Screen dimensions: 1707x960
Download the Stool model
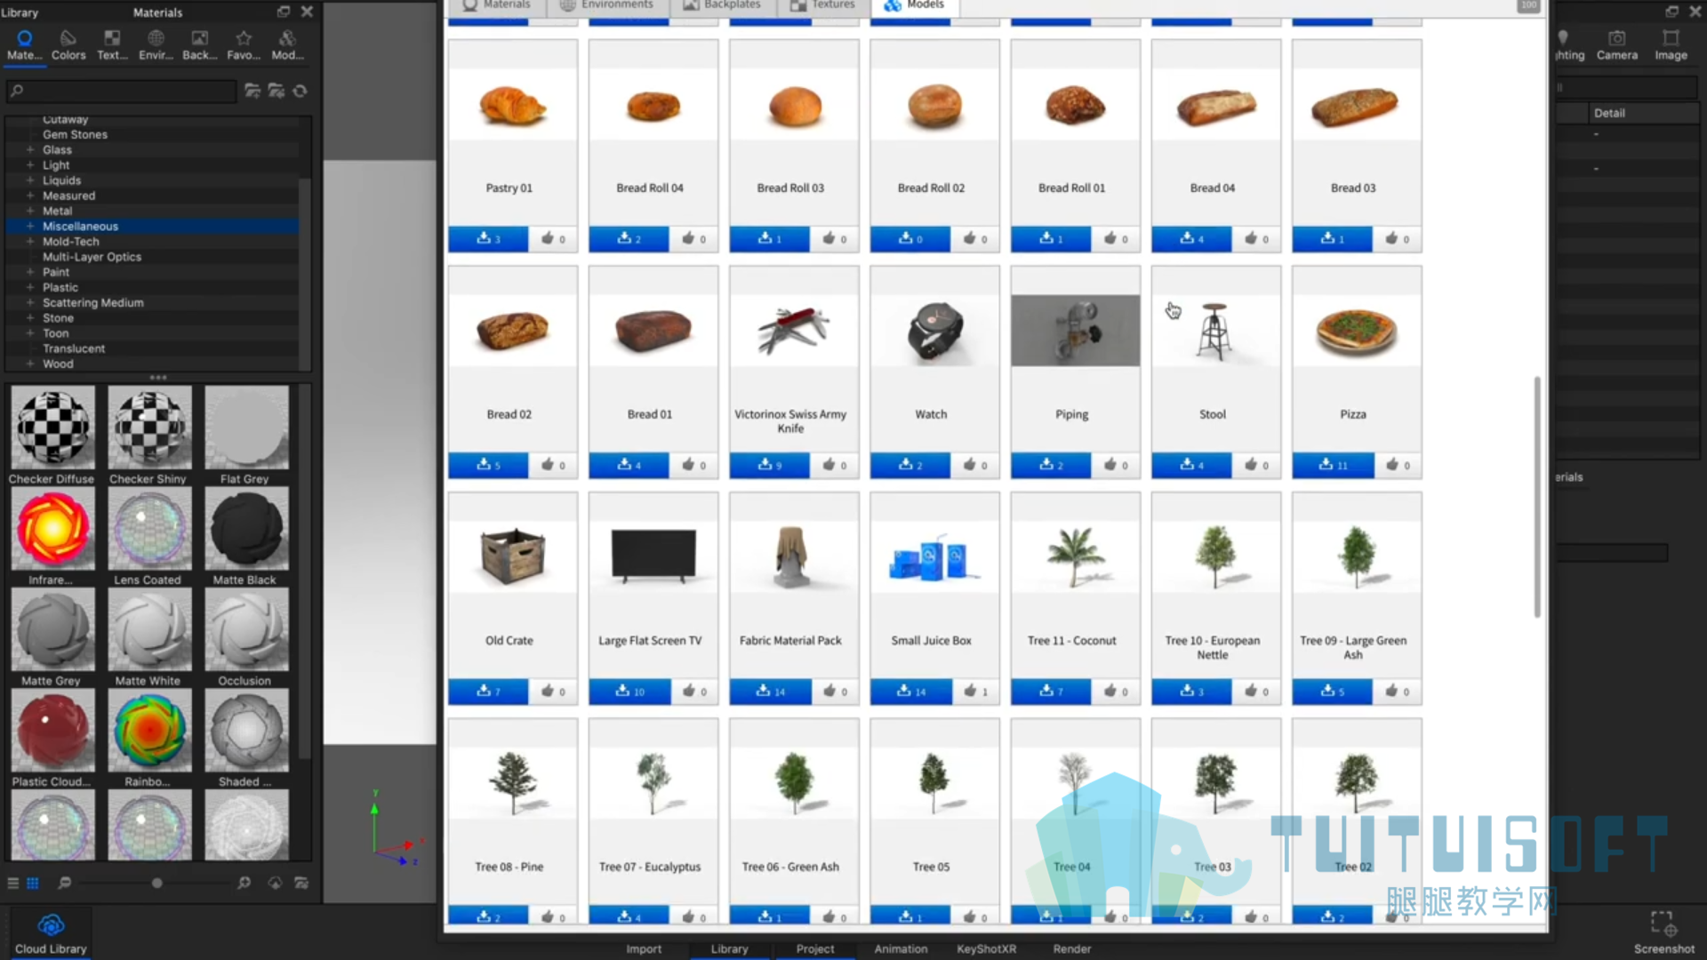click(1191, 465)
